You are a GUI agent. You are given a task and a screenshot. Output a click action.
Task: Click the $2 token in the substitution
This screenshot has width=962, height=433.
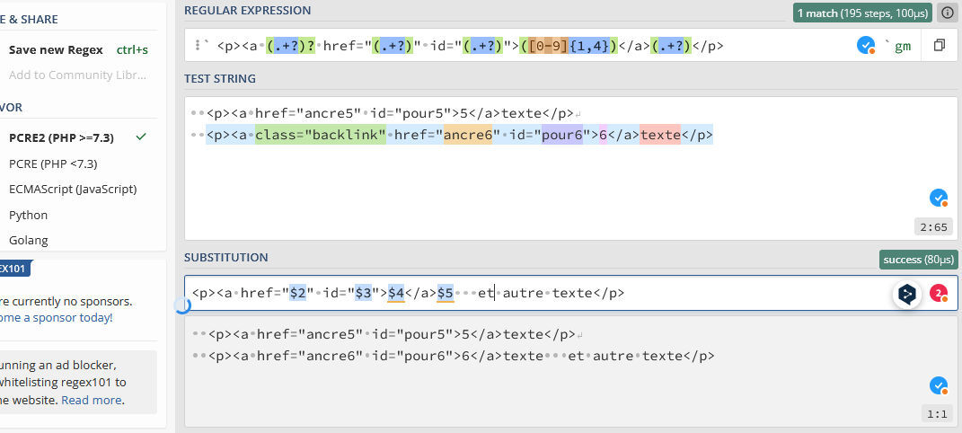tap(297, 293)
